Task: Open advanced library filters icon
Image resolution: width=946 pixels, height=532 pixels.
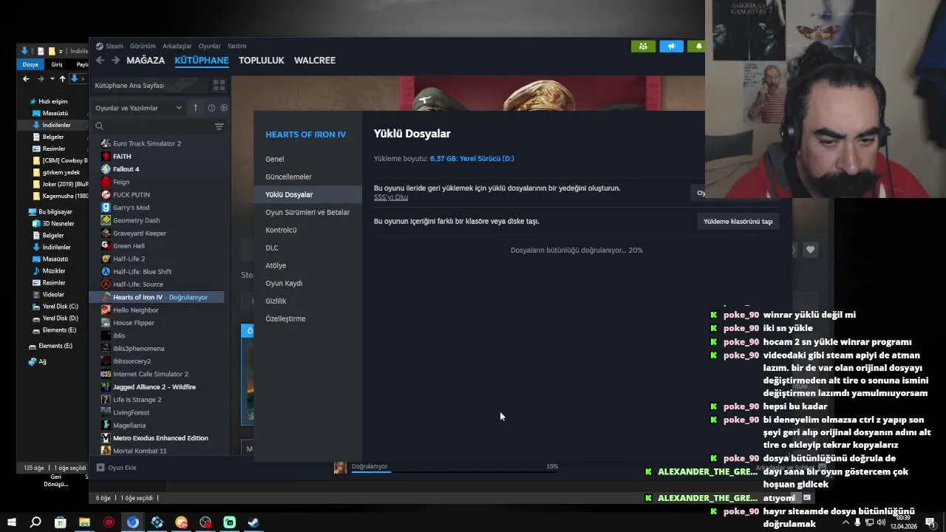Action: [219, 126]
